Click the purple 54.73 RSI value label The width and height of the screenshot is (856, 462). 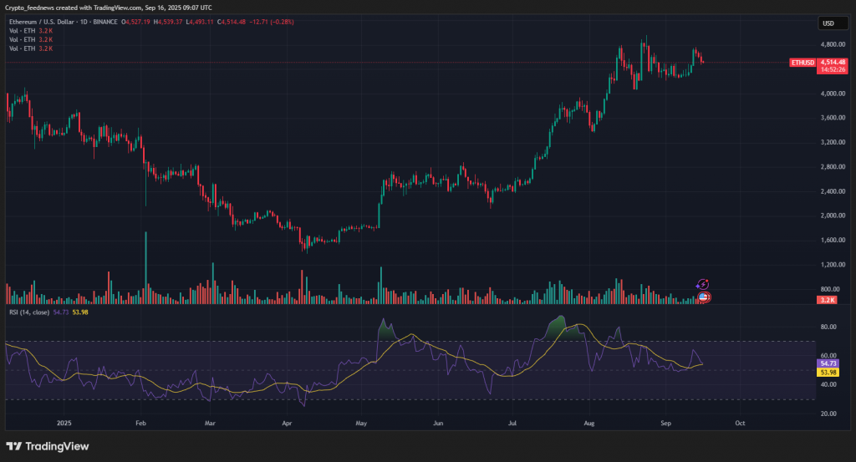[x=828, y=363]
